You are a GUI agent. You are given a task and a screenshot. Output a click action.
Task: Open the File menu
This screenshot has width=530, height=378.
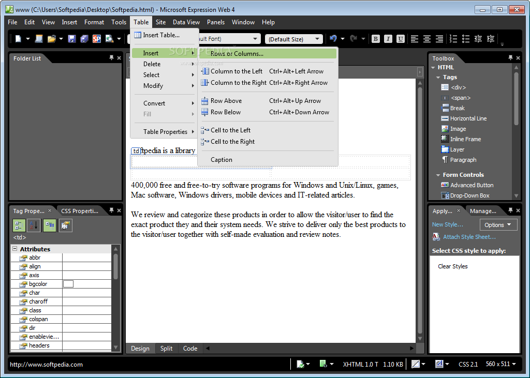click(12, 22)
